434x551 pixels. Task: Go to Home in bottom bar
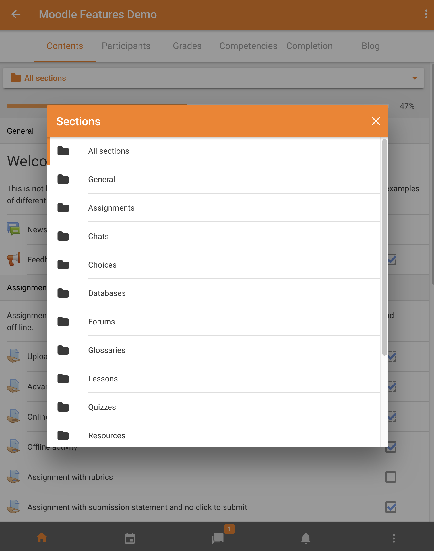click(x=42, y=538)
